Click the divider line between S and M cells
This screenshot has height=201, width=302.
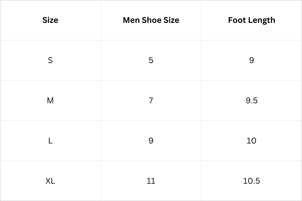coord(50,80)
